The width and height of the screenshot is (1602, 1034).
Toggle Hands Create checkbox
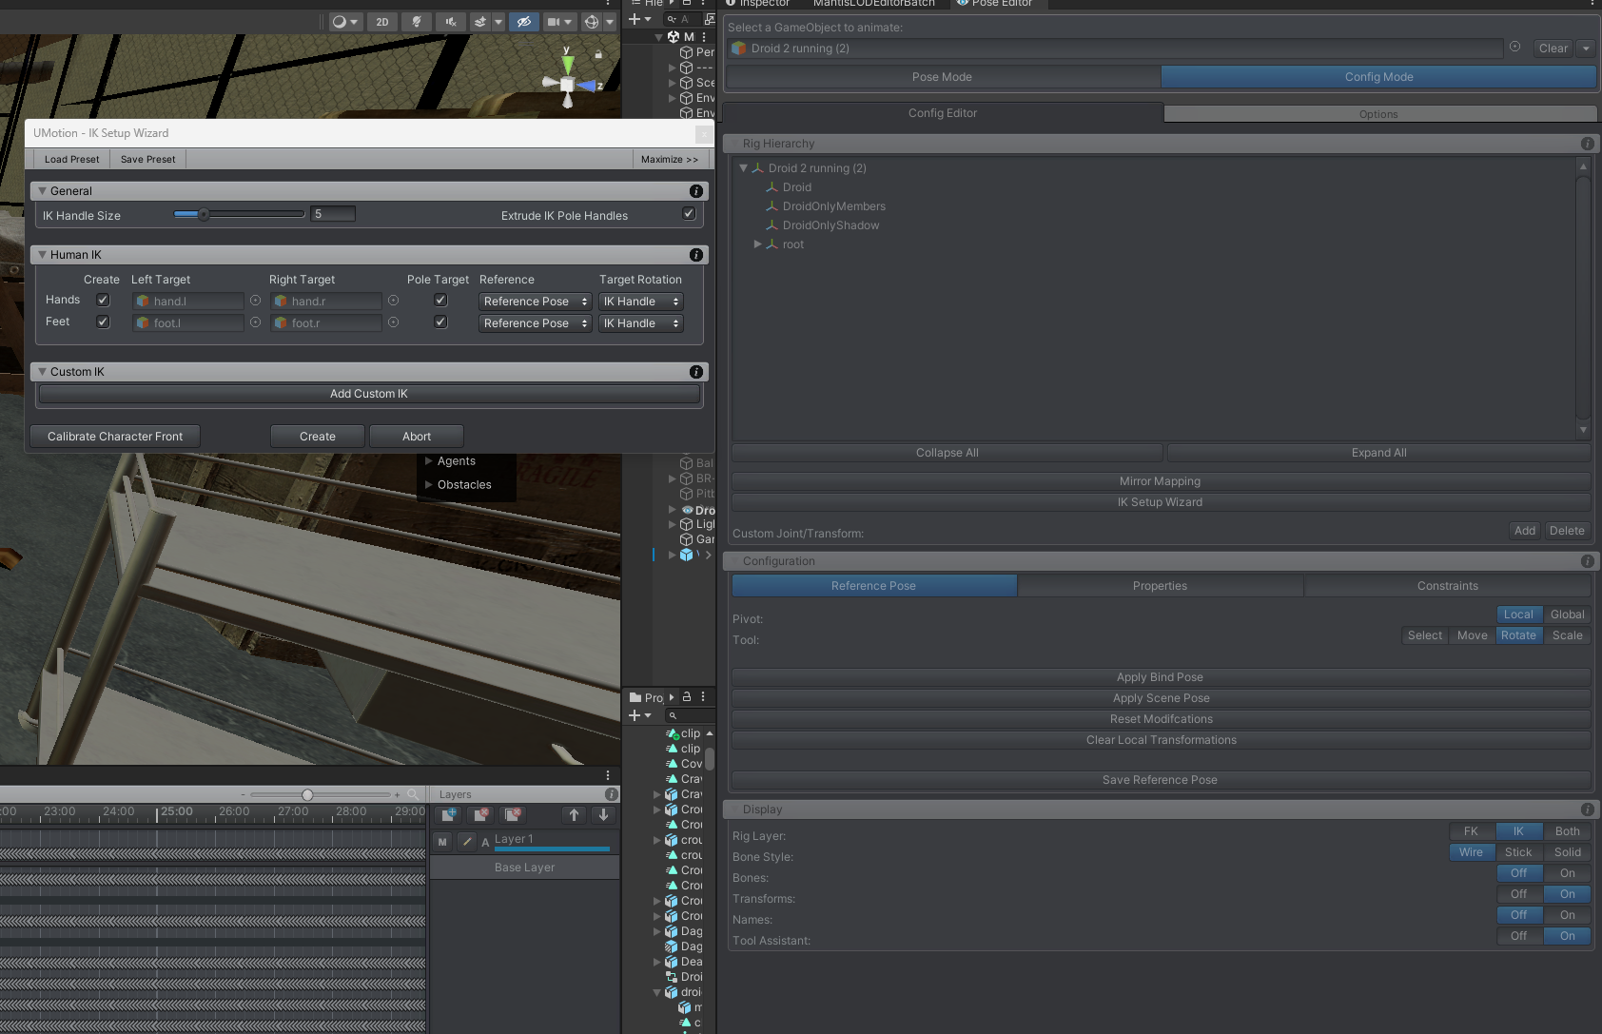[x=103, y=300]
